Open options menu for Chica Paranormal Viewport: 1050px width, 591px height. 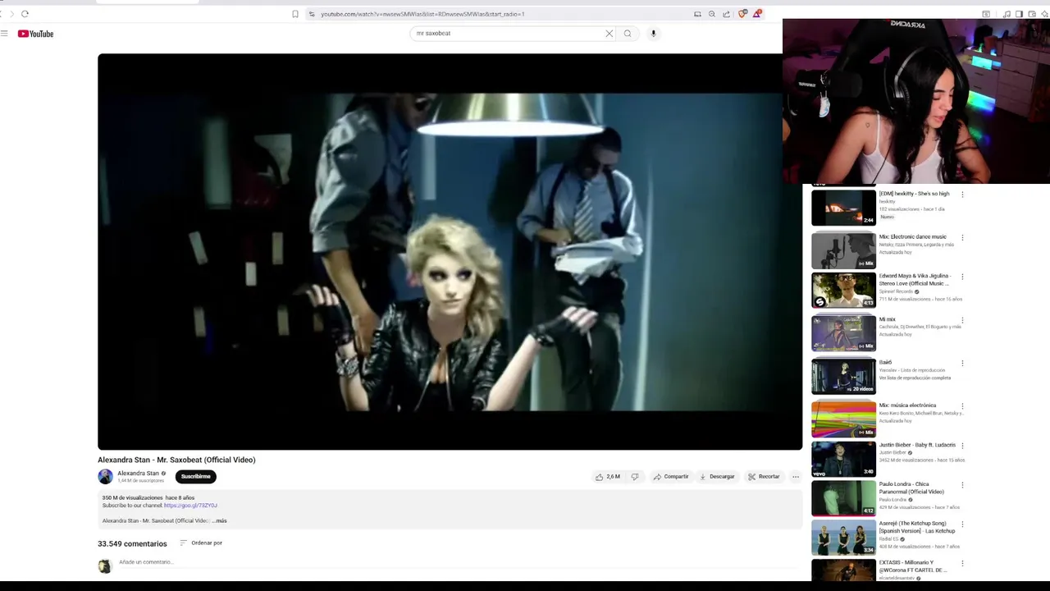click(962, 485)
